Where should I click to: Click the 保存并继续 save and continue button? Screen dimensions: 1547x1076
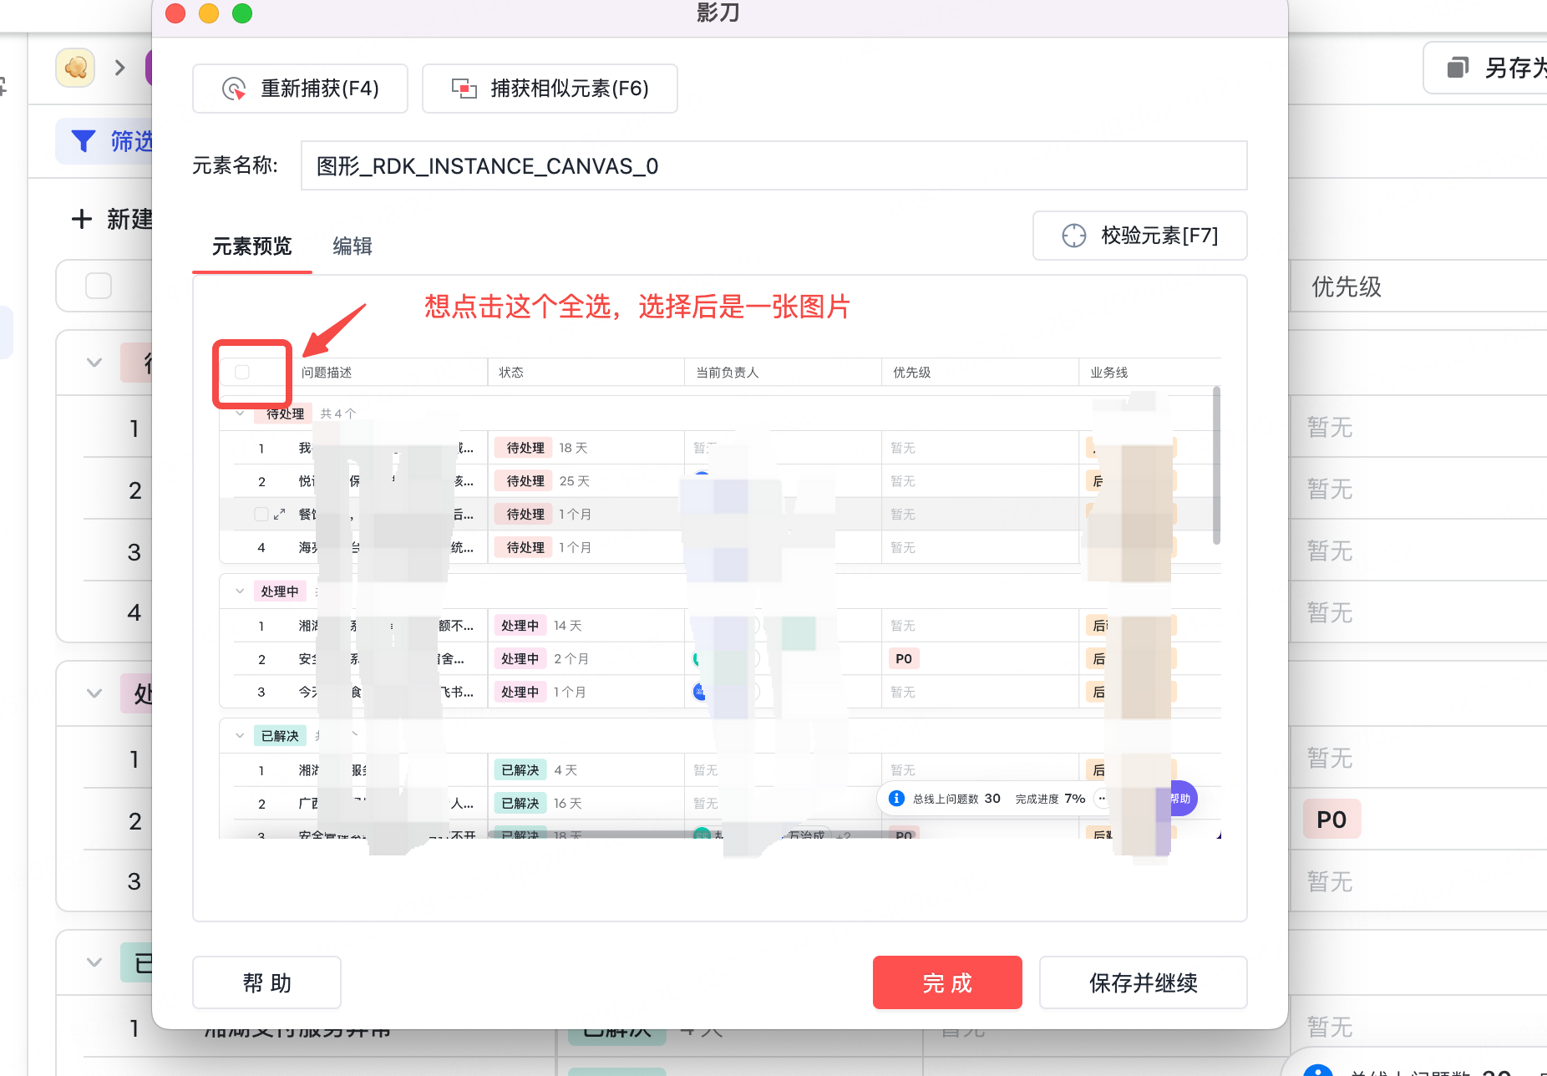pyautogui.click(x=1143, y=982)
